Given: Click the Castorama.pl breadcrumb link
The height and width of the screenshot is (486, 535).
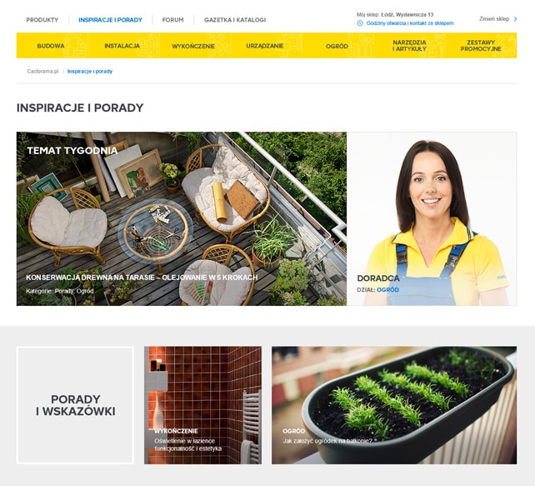Looking at the screenshot, I should click(42, 72).
